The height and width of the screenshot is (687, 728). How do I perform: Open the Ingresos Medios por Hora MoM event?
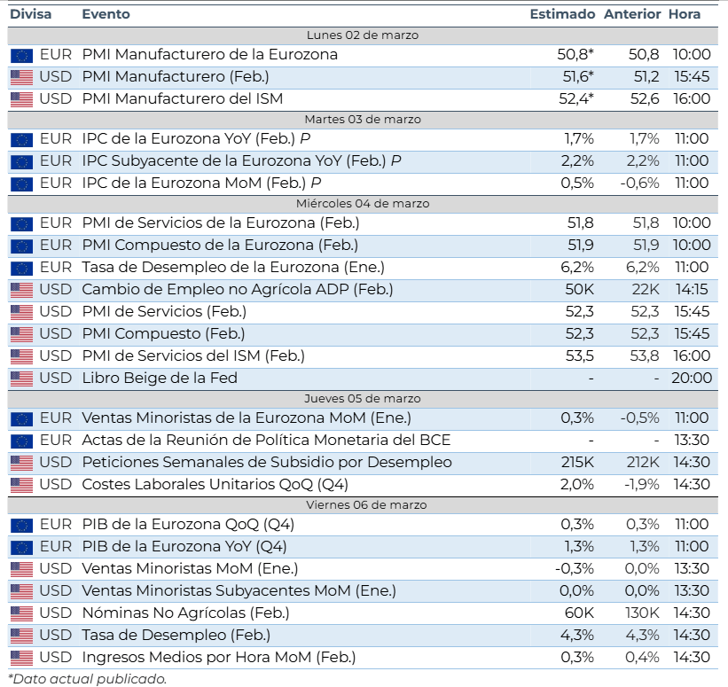[218, 657]
